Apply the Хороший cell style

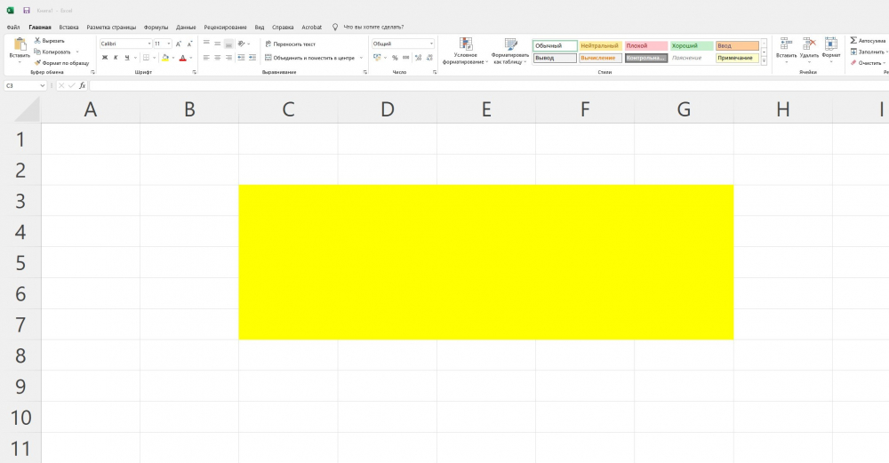691,45
